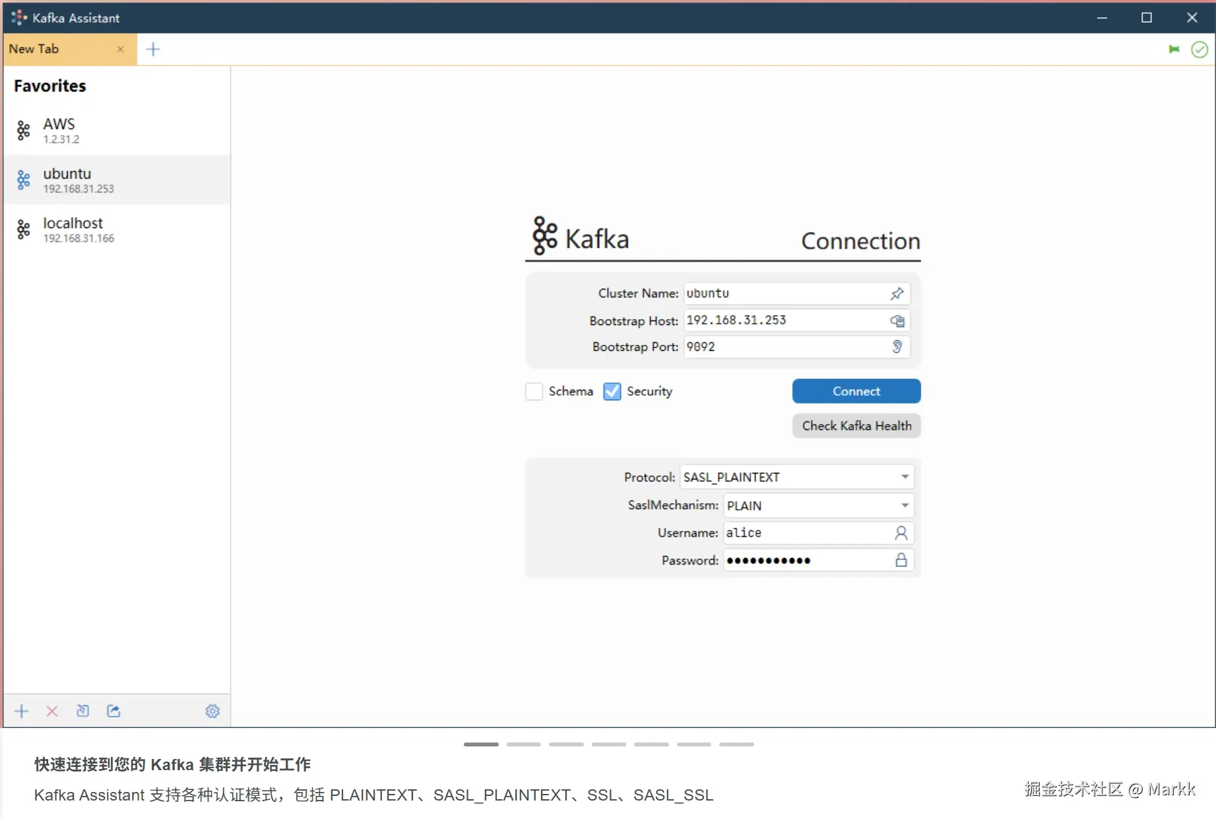The height and width of the screenshot is (819, 1216).
Task: Click the ear icon in Bootstrap Port field
Action: tap(897, 347)
